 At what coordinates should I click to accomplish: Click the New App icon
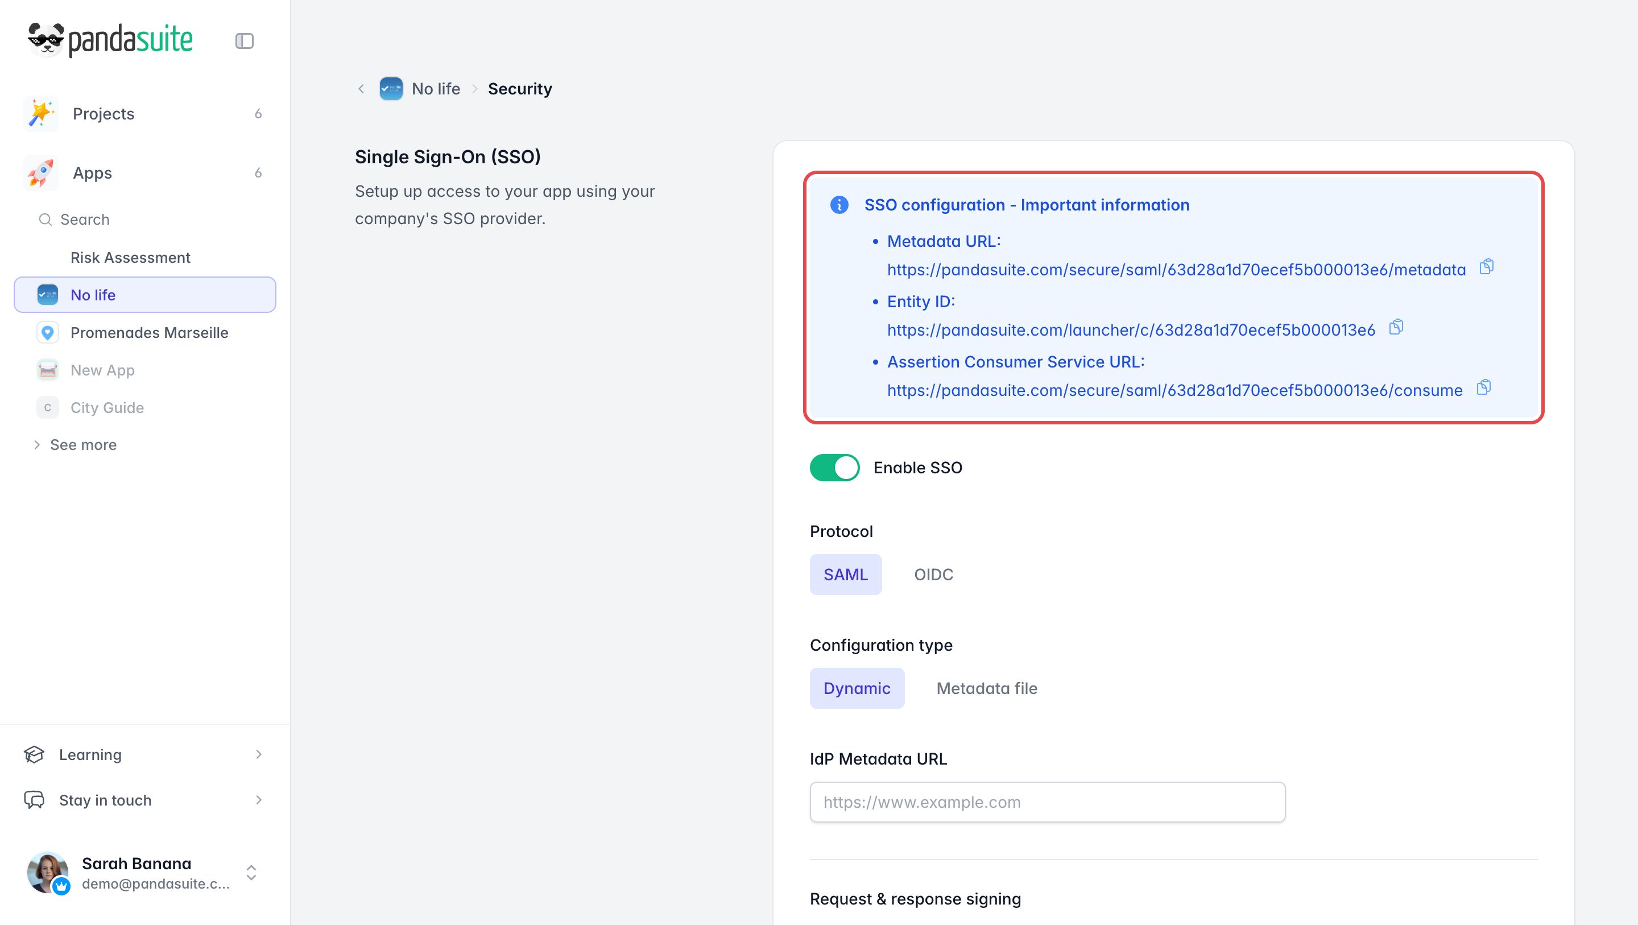[48, 370]
